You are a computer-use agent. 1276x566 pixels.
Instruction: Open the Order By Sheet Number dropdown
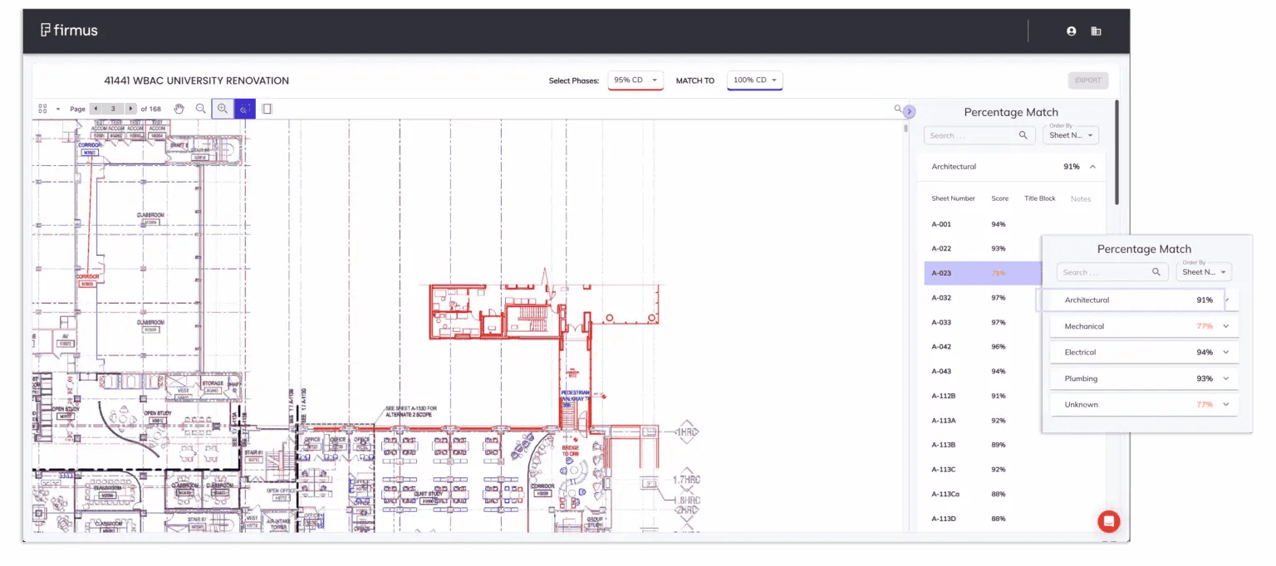[x=1070, y=135]
